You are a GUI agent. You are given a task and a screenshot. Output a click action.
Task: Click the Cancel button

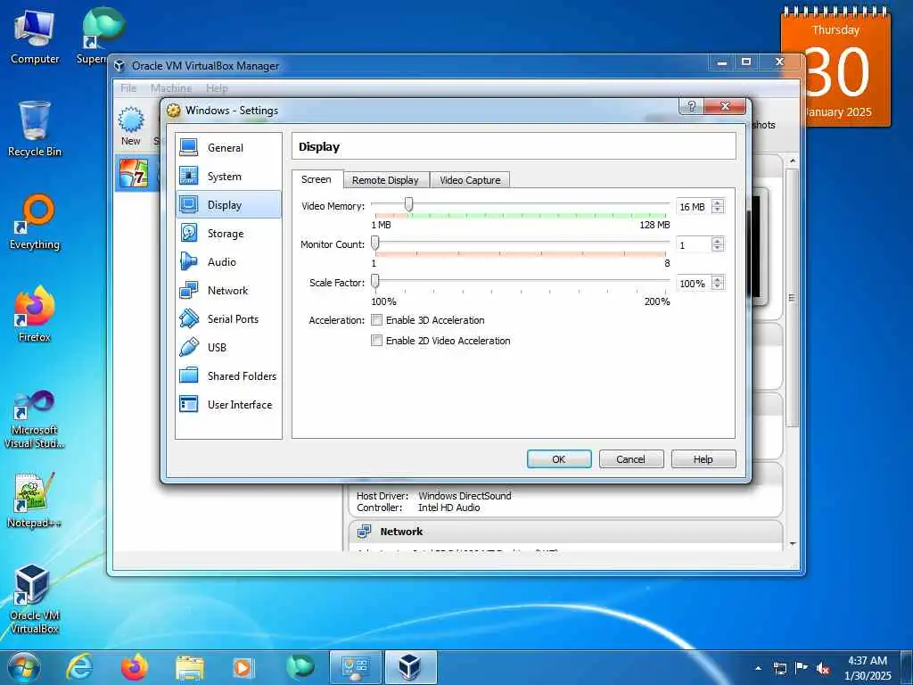tap(630, 459)
